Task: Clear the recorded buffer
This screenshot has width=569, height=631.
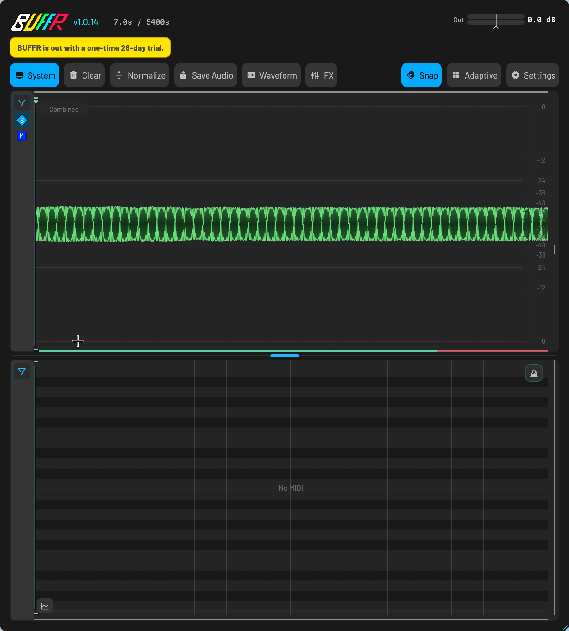Action: point(84,75)
